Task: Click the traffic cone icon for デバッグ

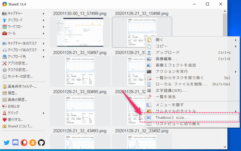Action: point(5,113)
